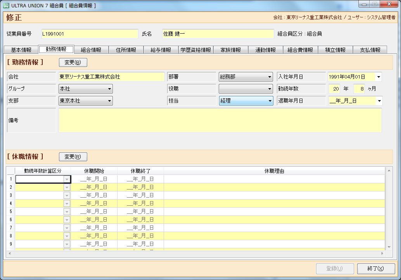This screenshot has width=401, height=280.
Task: Click row 4 休職開始 date cell
Action: click(x=94, y=203)
